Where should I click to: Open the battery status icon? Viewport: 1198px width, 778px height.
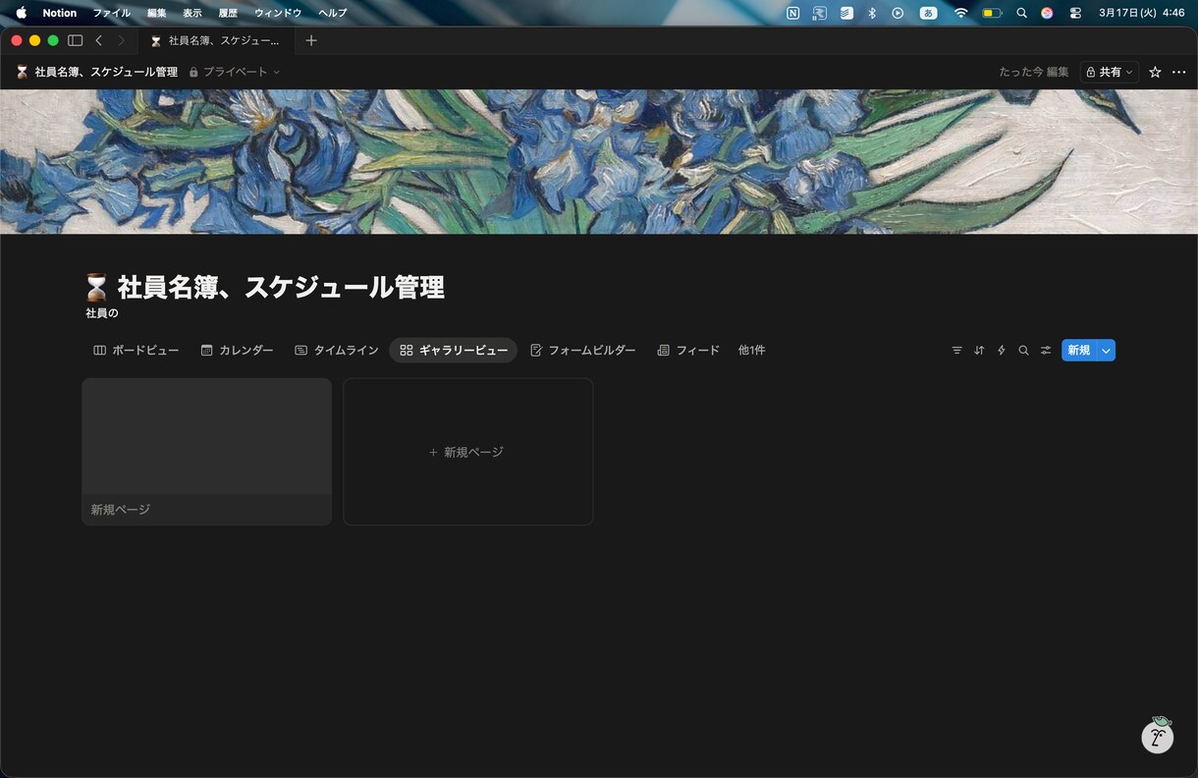click(992, 13)
